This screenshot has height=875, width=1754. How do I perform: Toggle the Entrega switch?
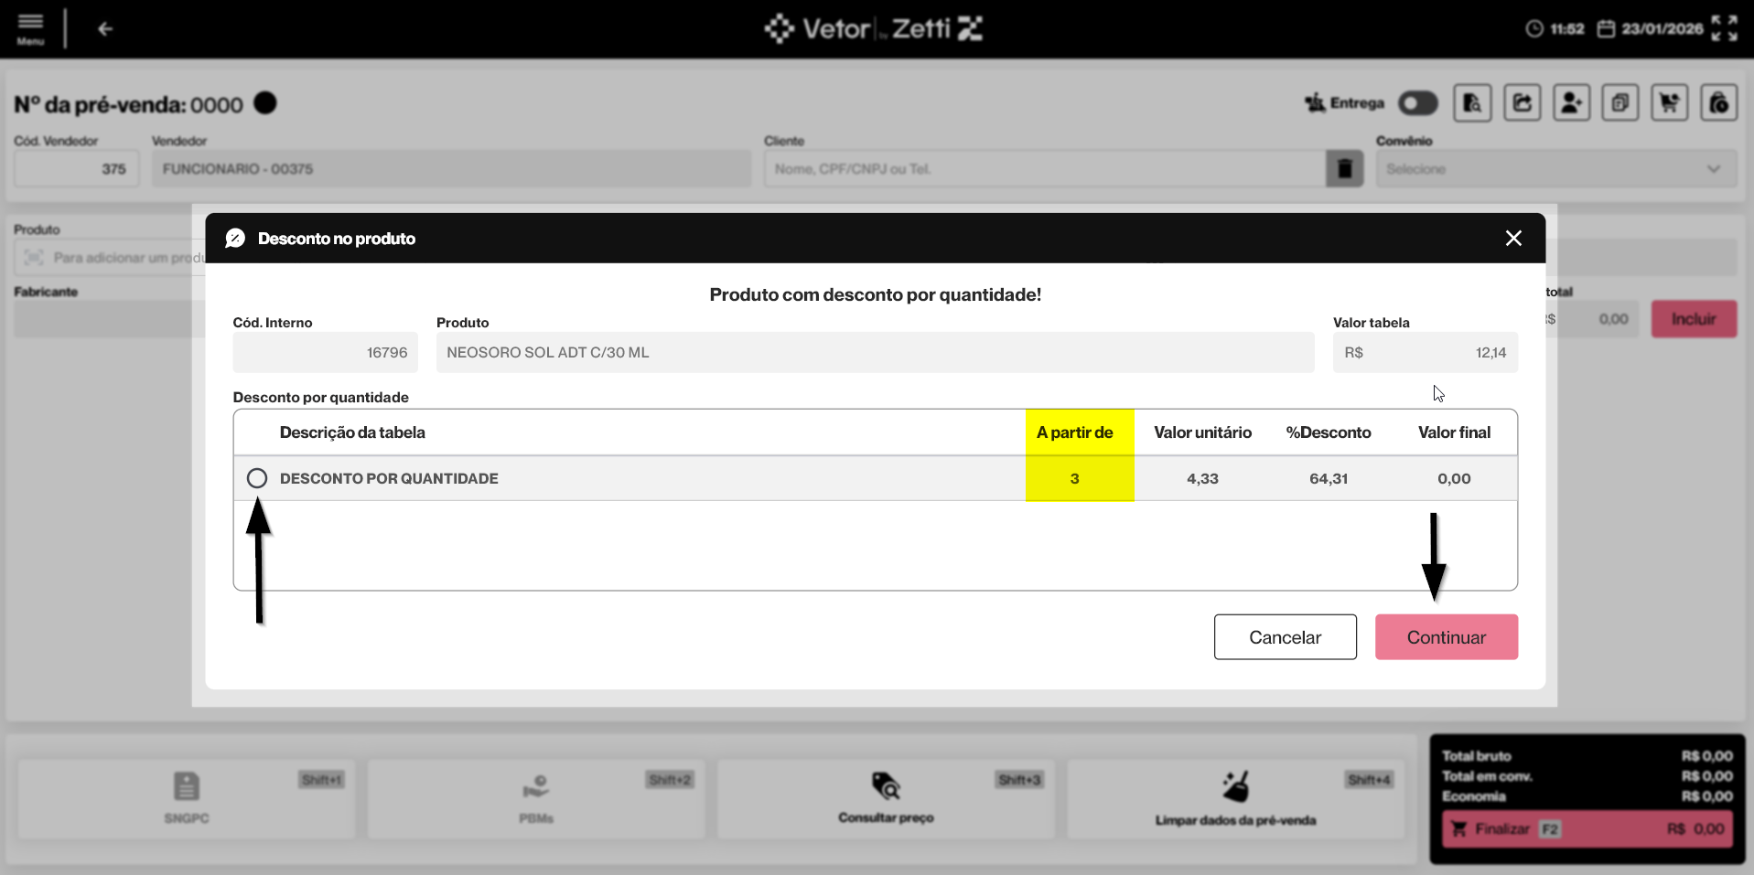pos(1418,103)
